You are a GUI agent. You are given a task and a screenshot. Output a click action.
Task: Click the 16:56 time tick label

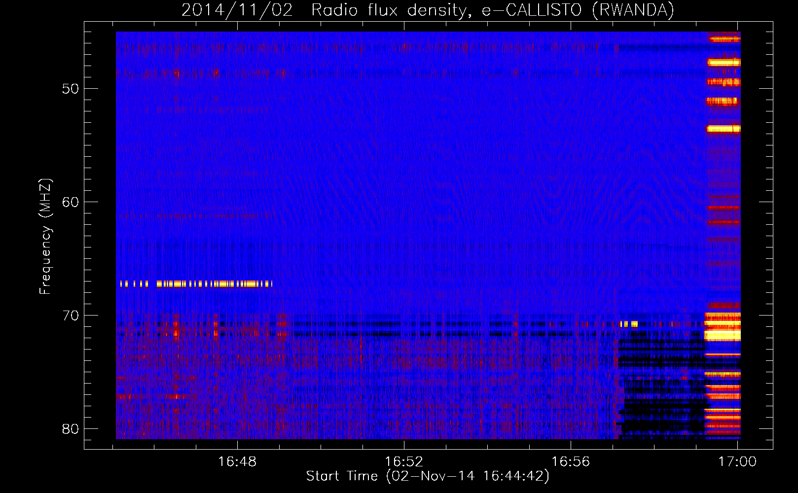pyautogui.click(x=571, y=461)
